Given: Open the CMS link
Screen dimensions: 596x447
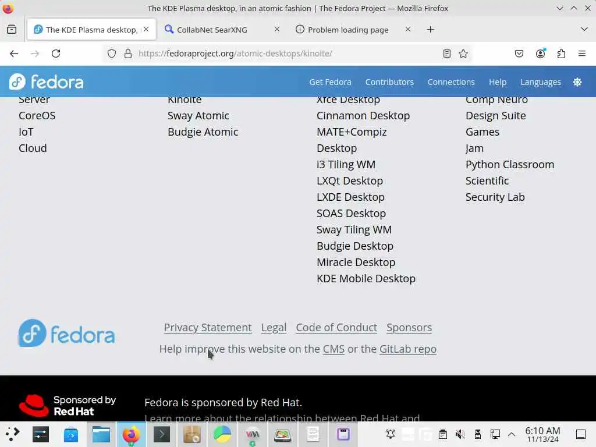Looking at the screenshot, I should click(334, 349).
